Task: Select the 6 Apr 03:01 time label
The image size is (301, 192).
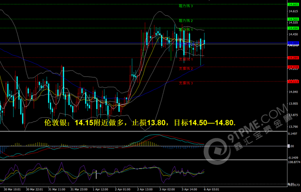Action: (x=211, y=190)
